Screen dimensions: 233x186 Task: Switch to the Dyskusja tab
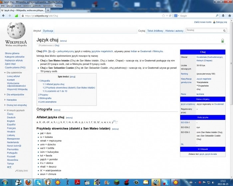tap(48, 31)
